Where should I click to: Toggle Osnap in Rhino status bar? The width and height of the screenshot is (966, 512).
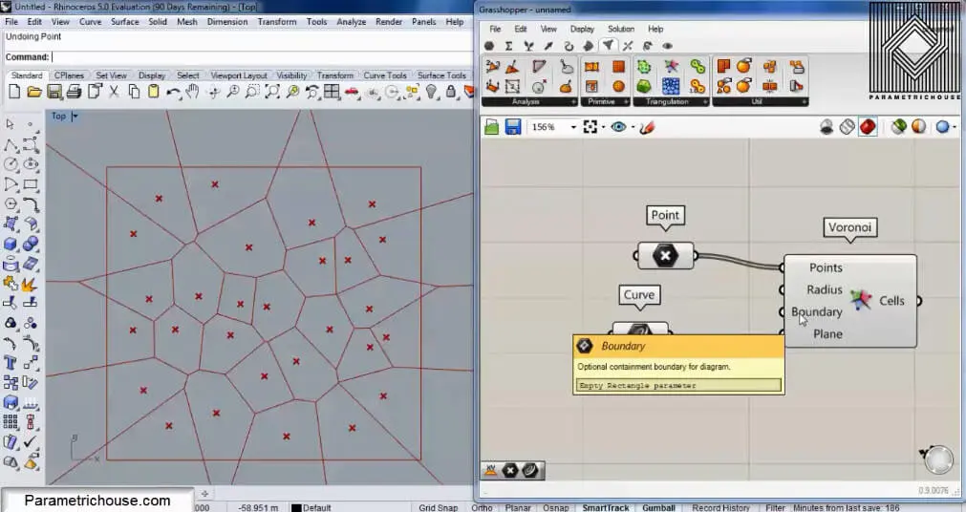[556, 507]
